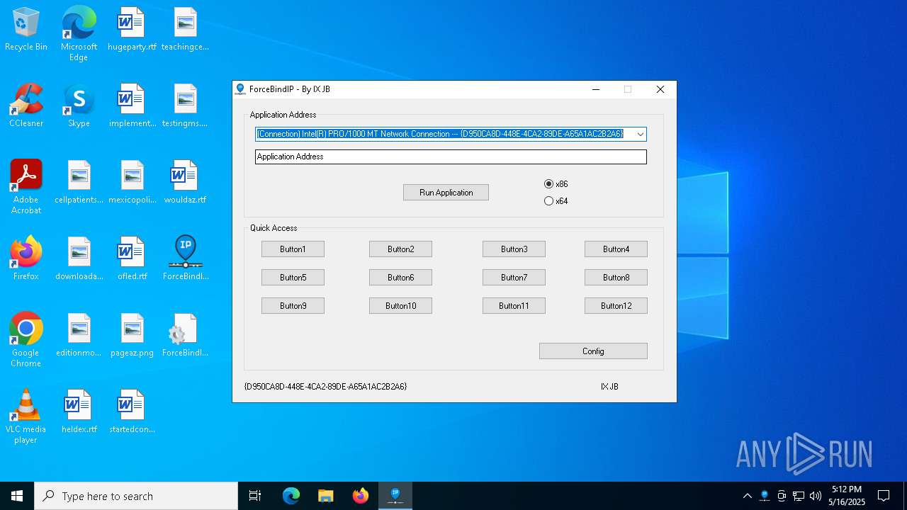
Task: Select the Skype desktop shortcut
Action: (79, 106)
